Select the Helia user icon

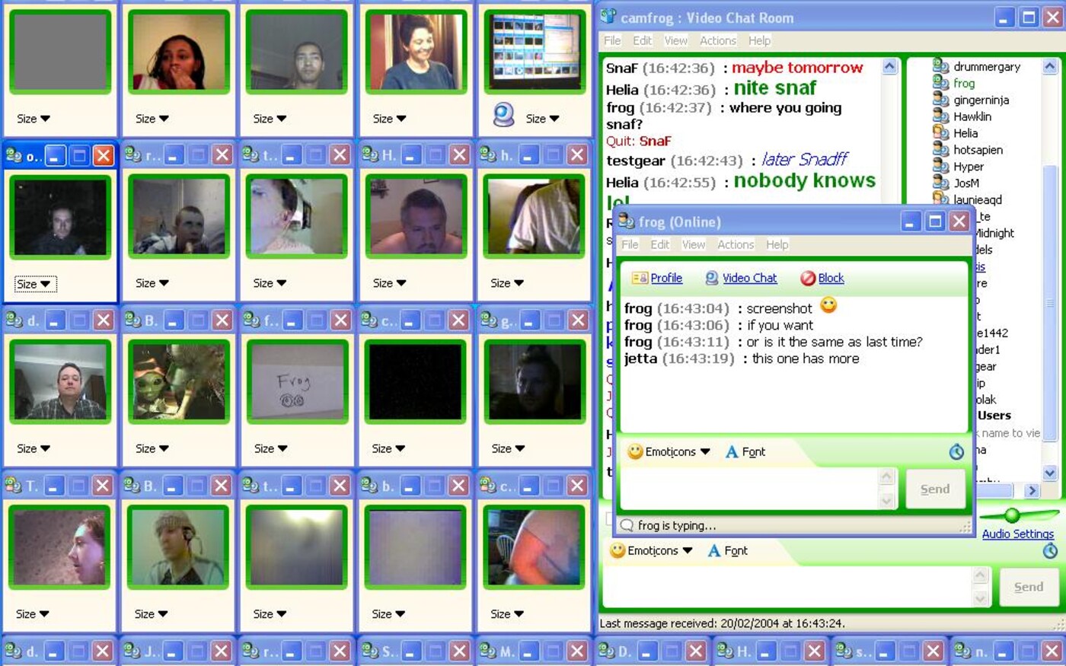(x=940, y=133)
